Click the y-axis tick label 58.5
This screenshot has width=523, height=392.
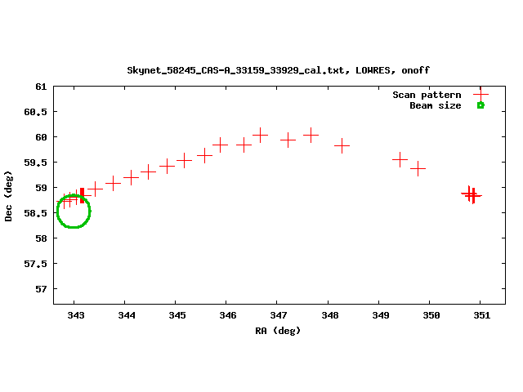pos(35,213)
